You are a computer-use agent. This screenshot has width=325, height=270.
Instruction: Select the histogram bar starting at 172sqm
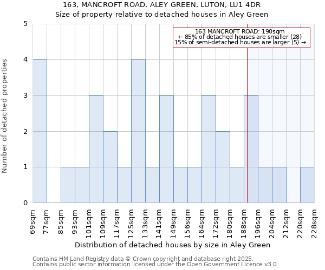point(223,167)
